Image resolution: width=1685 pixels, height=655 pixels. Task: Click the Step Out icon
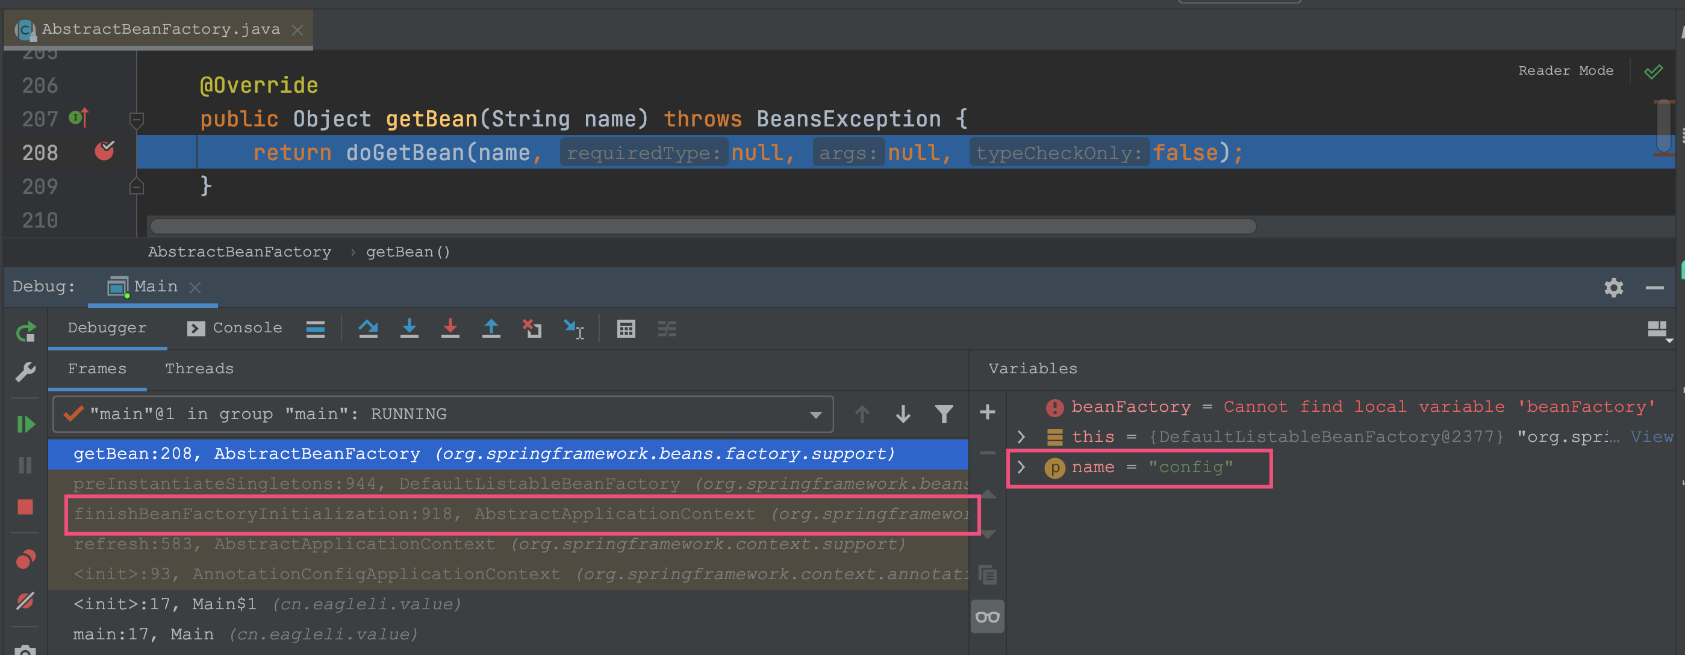(x=491, y=329)
